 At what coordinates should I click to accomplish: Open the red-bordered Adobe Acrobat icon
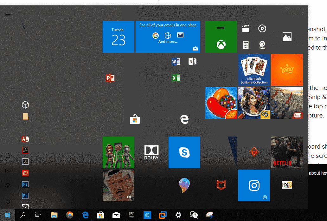pyautogui.click(x=25, y=150)
